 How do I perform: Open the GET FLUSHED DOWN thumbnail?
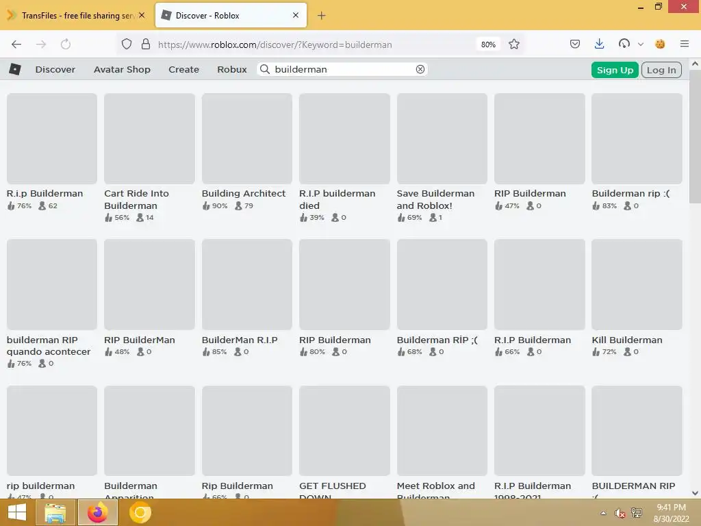pyautogui.click(x=344, y=431)
